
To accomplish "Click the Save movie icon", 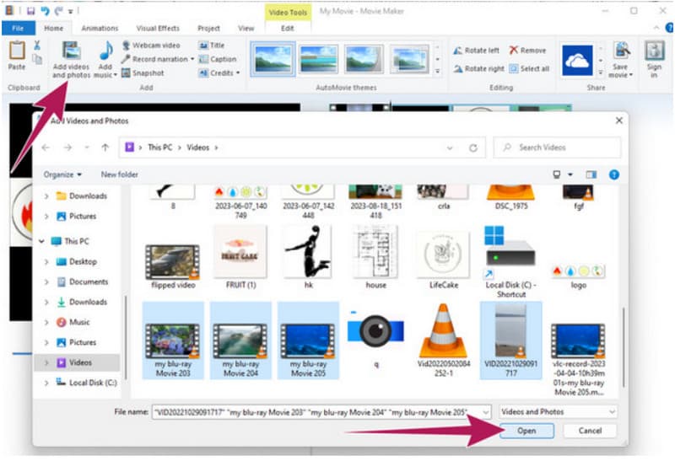I will 621,51.
